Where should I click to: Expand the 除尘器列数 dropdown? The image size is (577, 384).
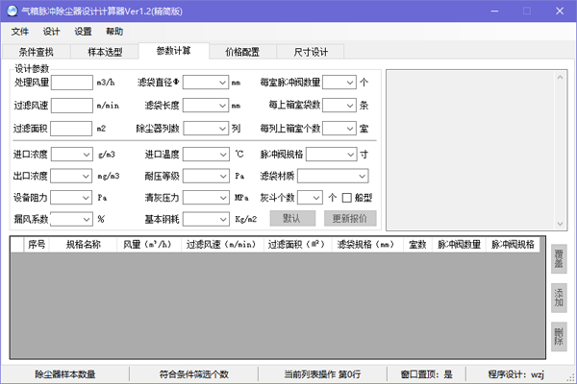(x=206, y=129)
